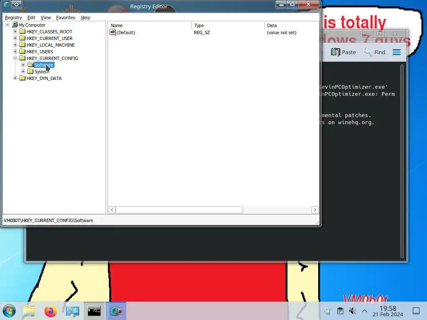Open the Edit menu
This screenshot has width=427, height=320.
click(31, 17)
